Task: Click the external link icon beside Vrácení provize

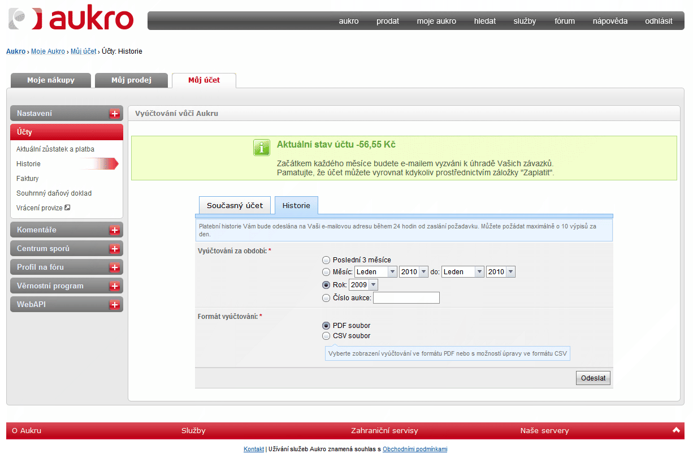Action: click(x=67, y=208)
